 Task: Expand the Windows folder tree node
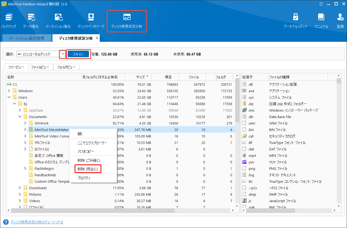9,91
